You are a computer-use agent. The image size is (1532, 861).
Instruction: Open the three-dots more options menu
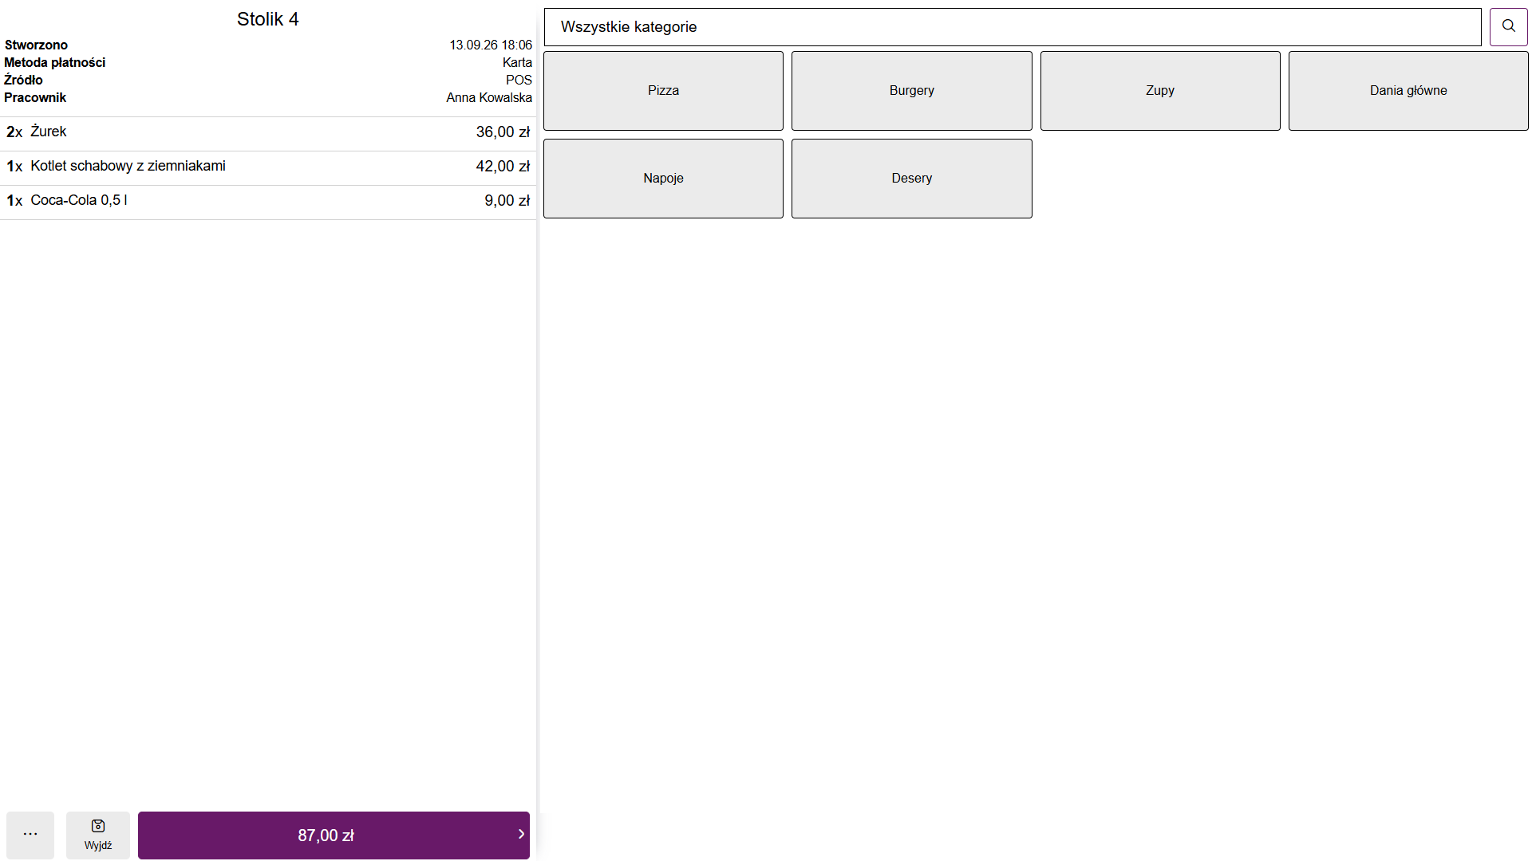pos(30,835)
